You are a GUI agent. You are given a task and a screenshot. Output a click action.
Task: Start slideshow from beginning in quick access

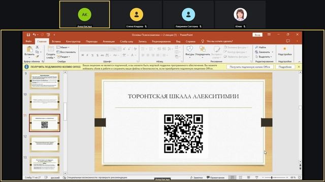(x=48, y=35)
